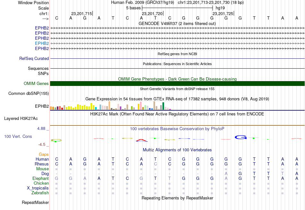The width and height of the screenshot is (305, 210).
Task: Select the Zebrafish alignment row label
Action: [40, 193]
